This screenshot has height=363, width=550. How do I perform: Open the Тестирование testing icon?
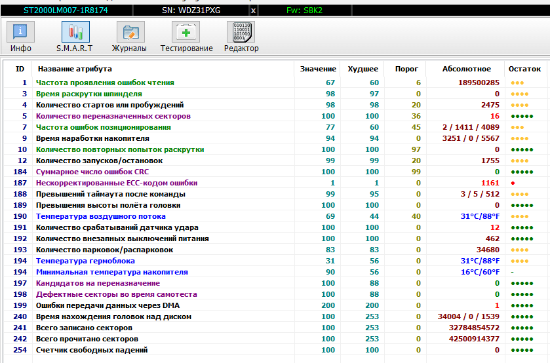pyautogui.click(x=186, y=33)
